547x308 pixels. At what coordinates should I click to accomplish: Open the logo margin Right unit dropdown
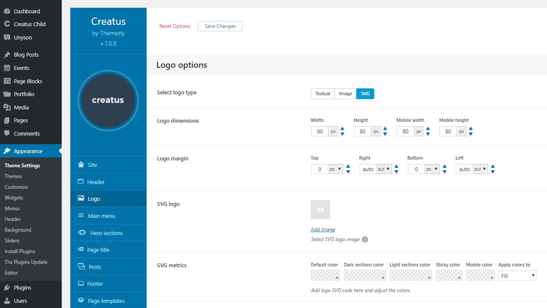(x=384, y=169)
